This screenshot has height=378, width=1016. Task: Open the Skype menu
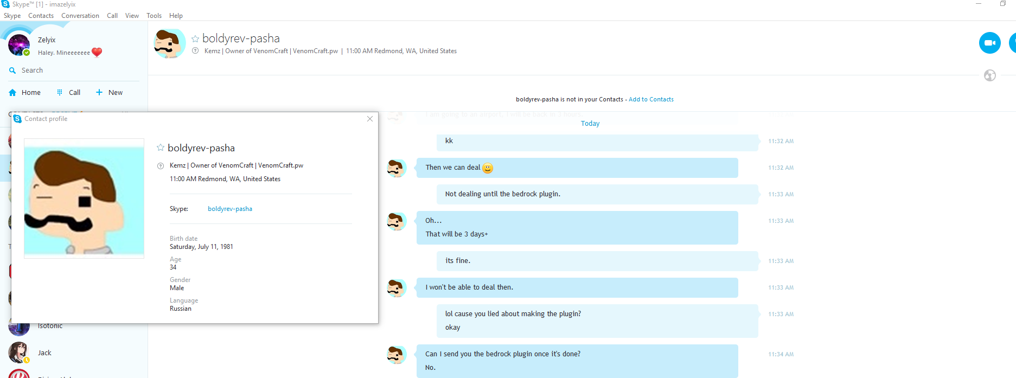click(12, 16)
